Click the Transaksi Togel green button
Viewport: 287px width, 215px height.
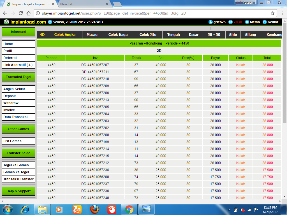(18, 77)
